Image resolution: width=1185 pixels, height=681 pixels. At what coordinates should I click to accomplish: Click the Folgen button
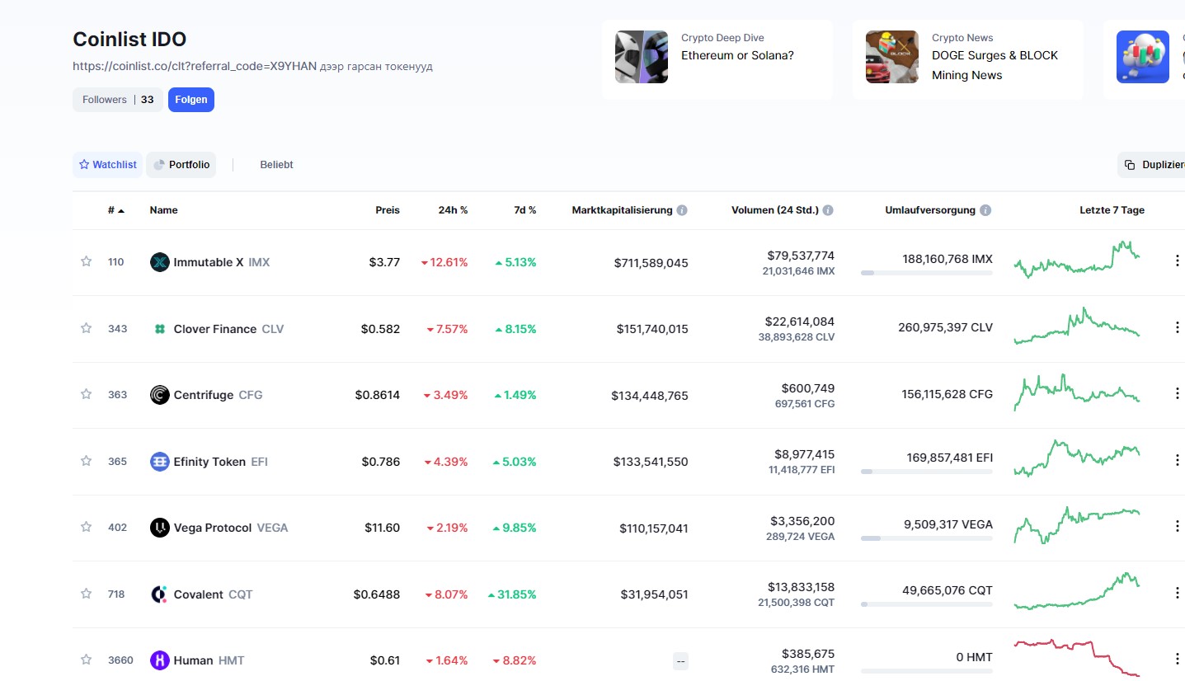191,100
